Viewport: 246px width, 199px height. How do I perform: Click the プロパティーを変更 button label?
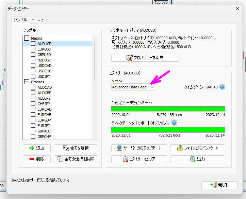(149, 58)
